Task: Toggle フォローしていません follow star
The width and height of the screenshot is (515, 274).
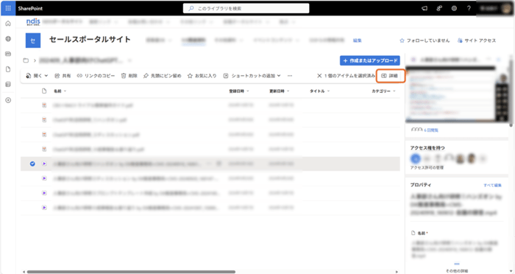Action: pos(425,41)
